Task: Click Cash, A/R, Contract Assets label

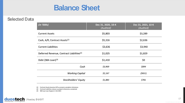Action: coord(54,40)
